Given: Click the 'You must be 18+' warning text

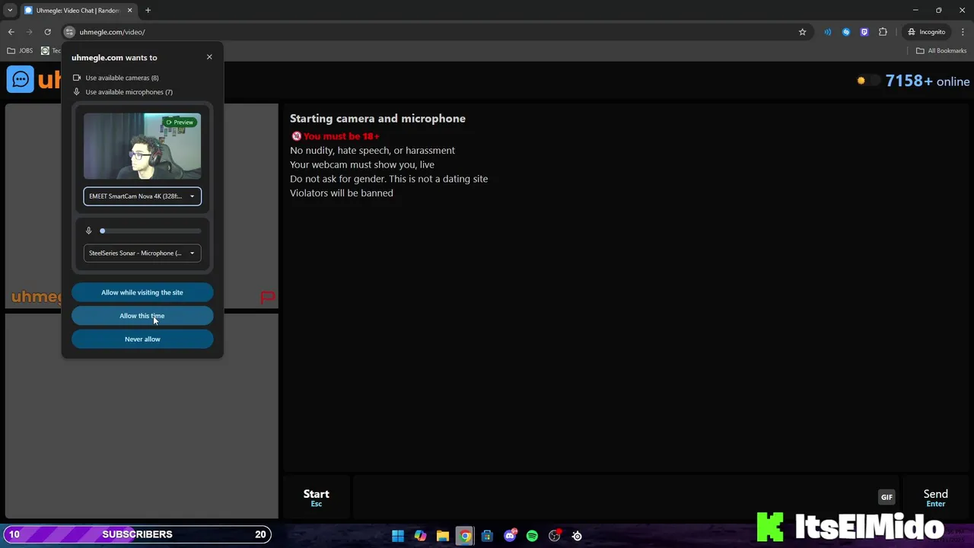Looking at the screenshot, I should (x=341, y=136).
